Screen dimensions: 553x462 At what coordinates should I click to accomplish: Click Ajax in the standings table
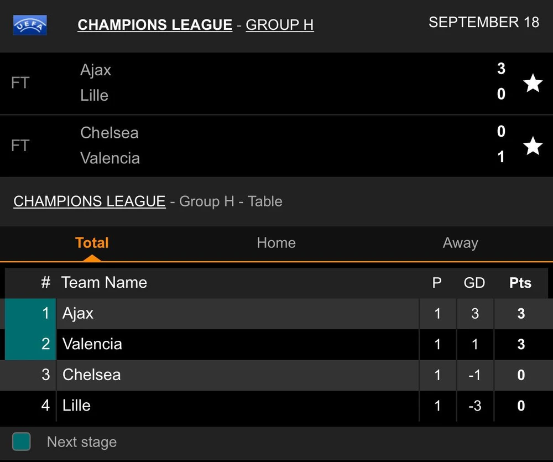78,314
